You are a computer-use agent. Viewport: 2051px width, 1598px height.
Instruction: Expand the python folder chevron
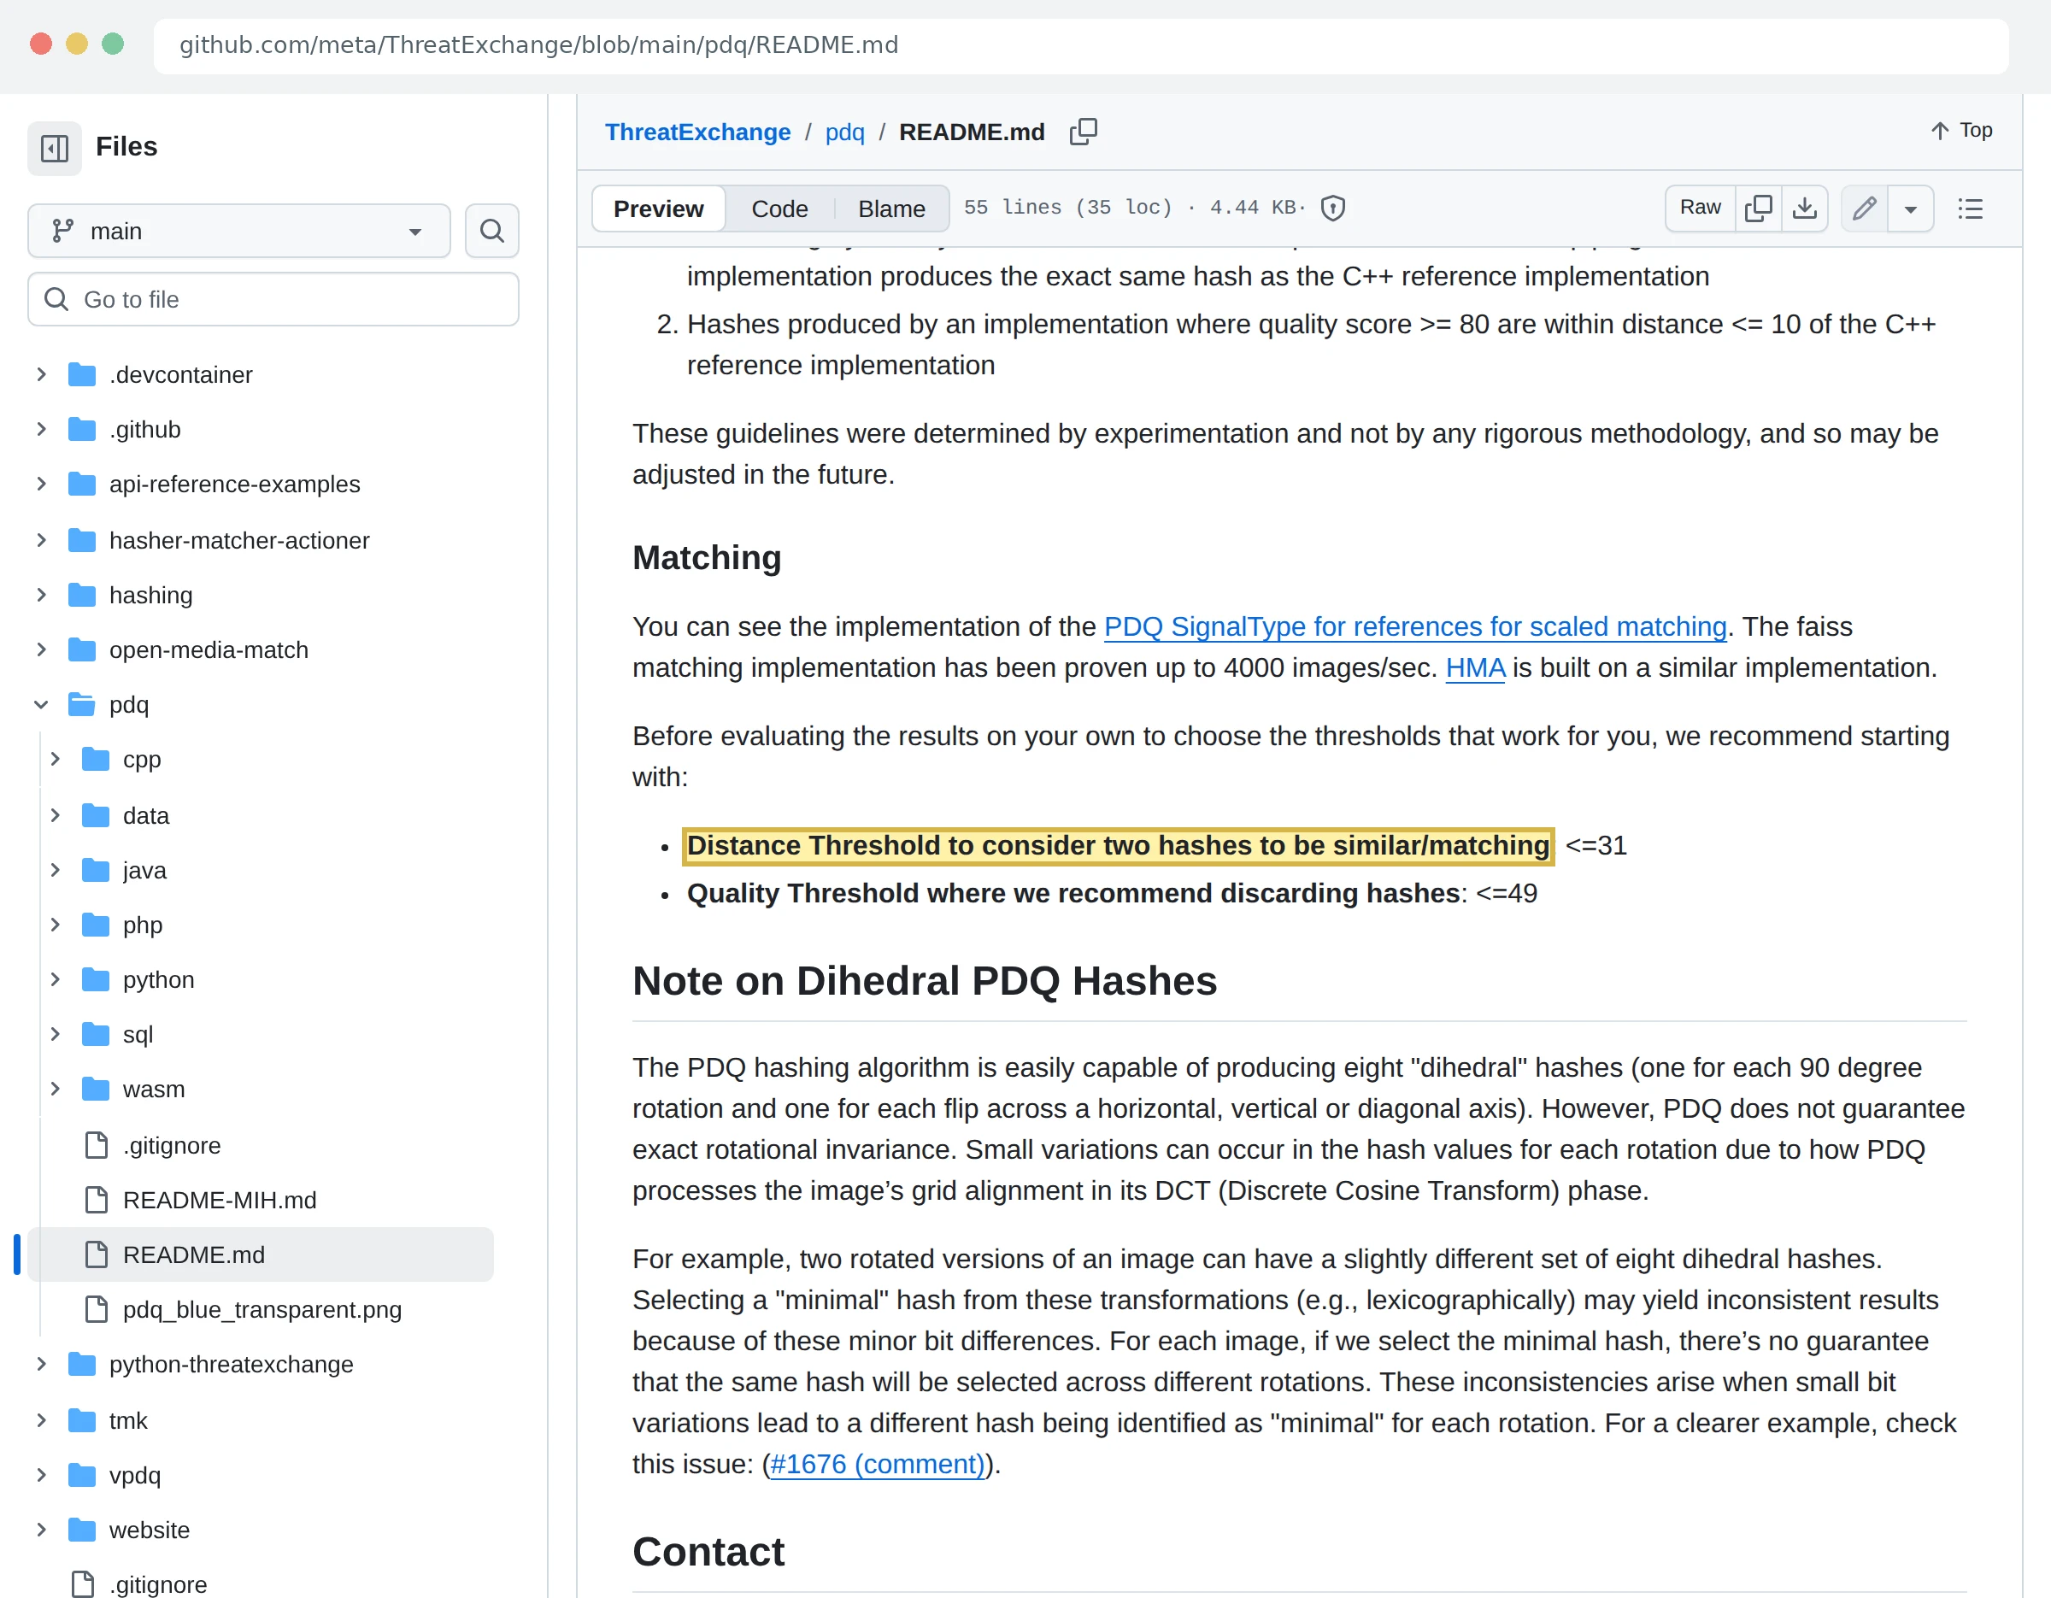click(56, 980)
